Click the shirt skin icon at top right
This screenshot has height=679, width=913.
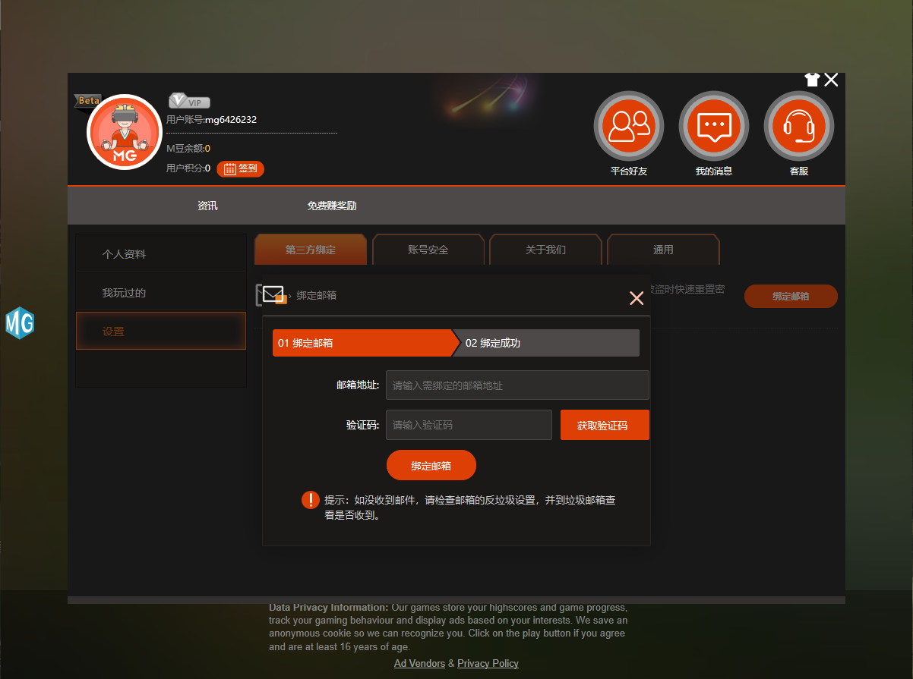pyautogui.click(x=812, y=80)
